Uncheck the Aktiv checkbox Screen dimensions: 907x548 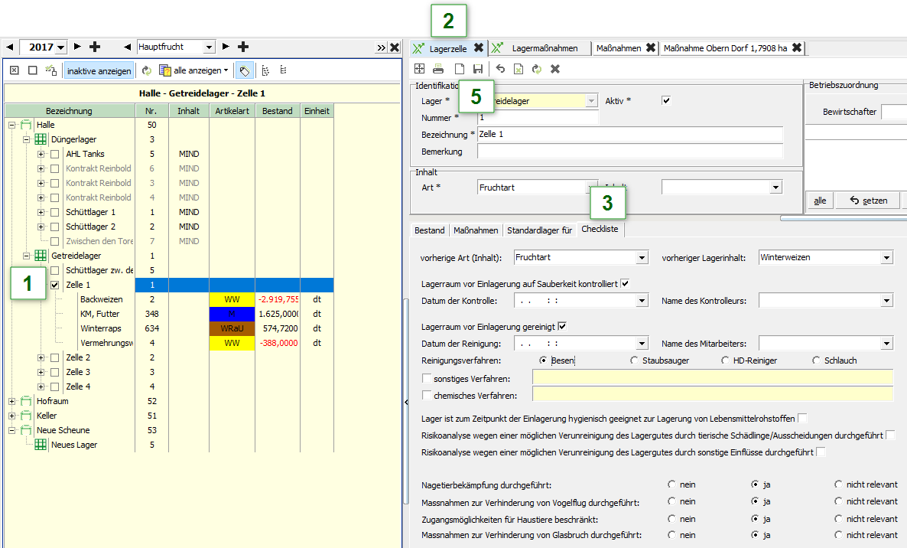(x=666, y=100)
